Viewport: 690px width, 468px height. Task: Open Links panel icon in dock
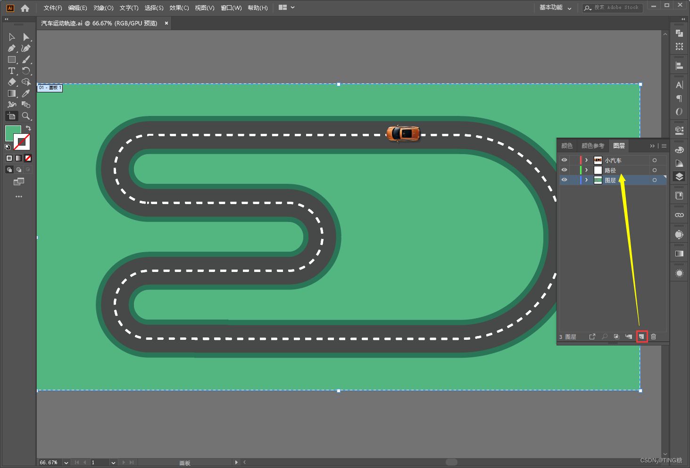[x=679, y=215]
